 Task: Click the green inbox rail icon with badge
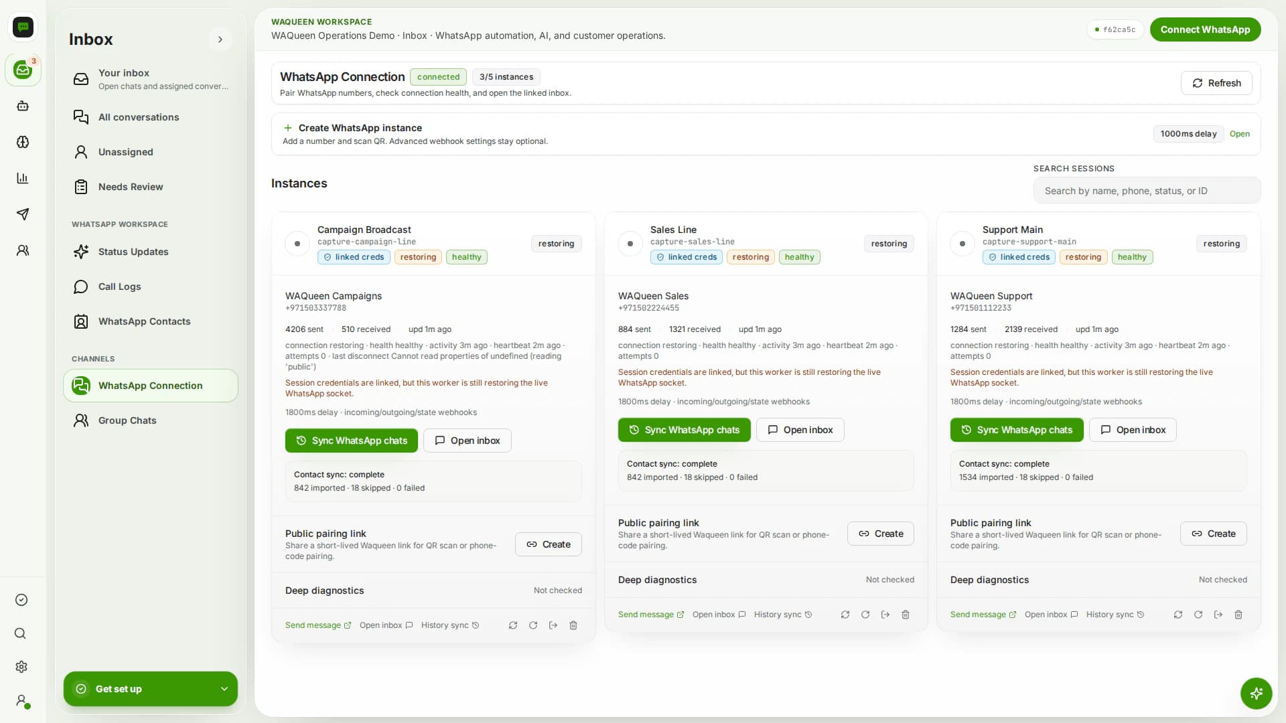(23, 69)
